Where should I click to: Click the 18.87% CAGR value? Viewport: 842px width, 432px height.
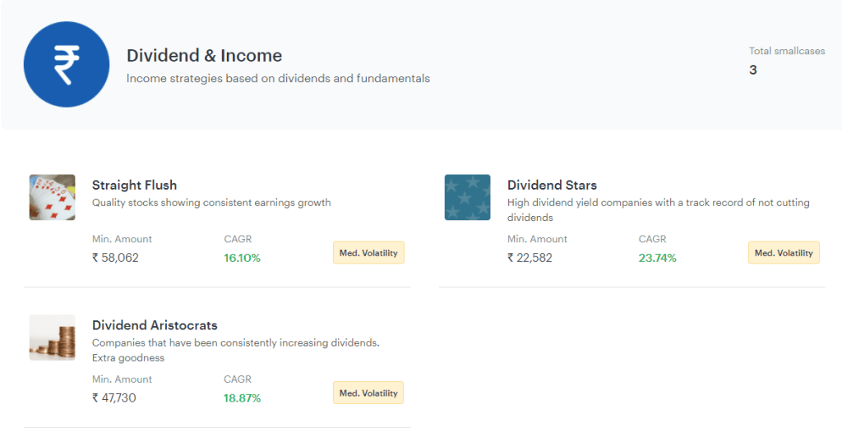243,398
